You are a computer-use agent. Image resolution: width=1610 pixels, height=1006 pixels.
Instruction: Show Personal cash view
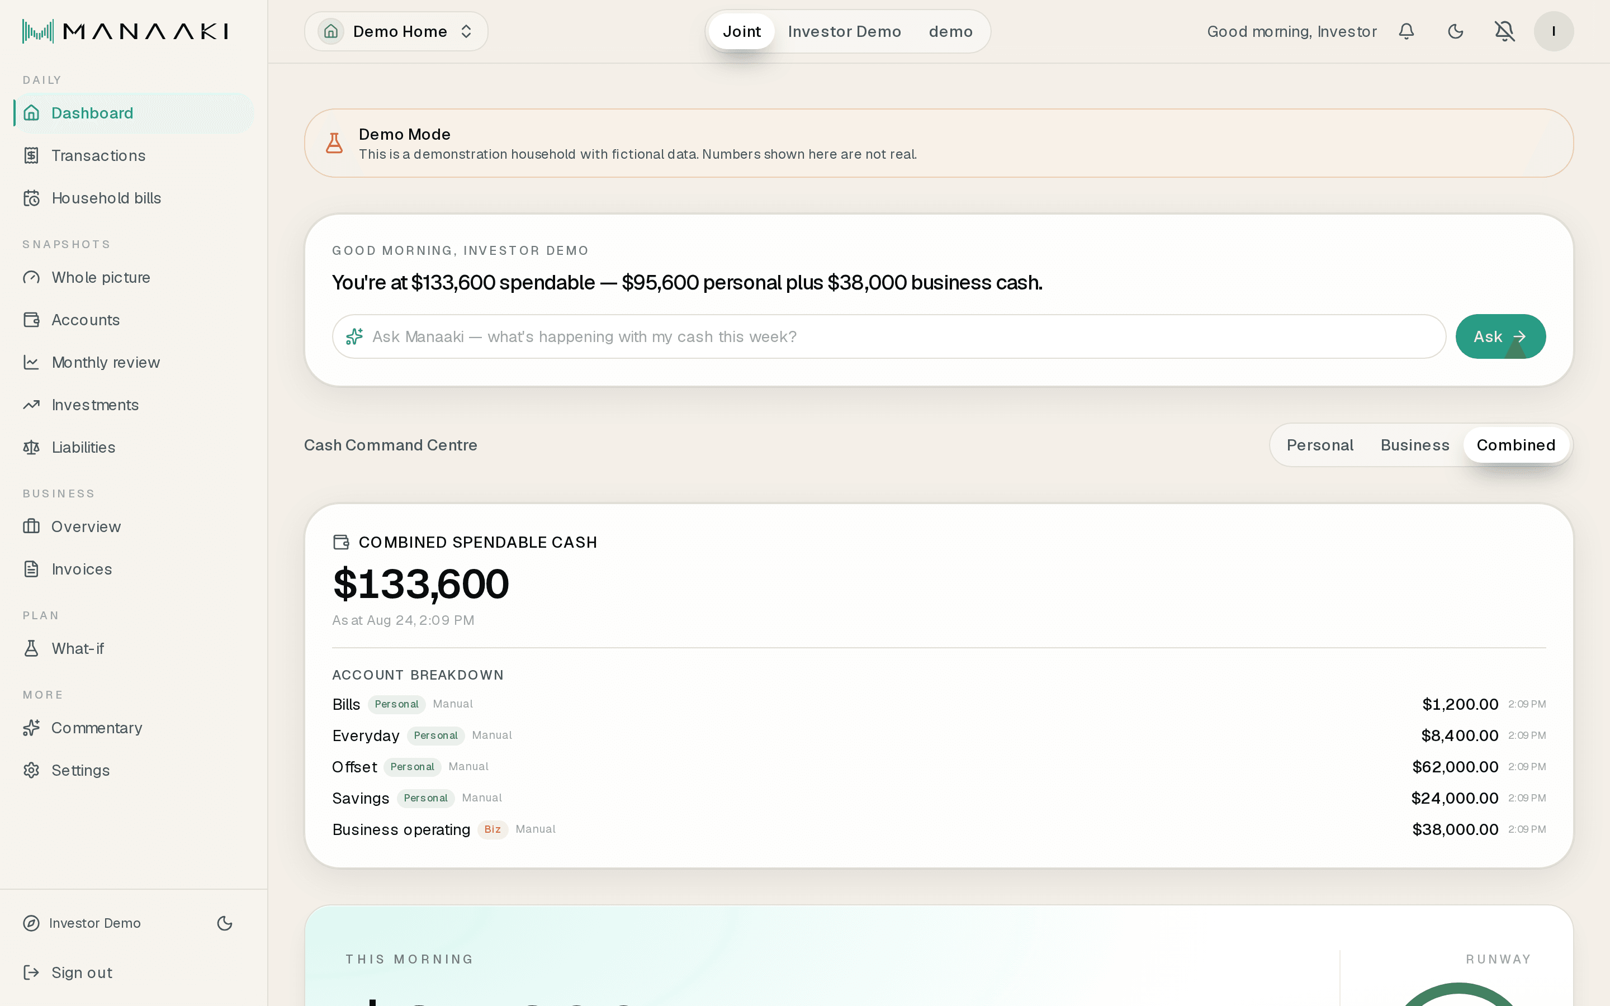pyautogui.click(x=1319, y=445)
